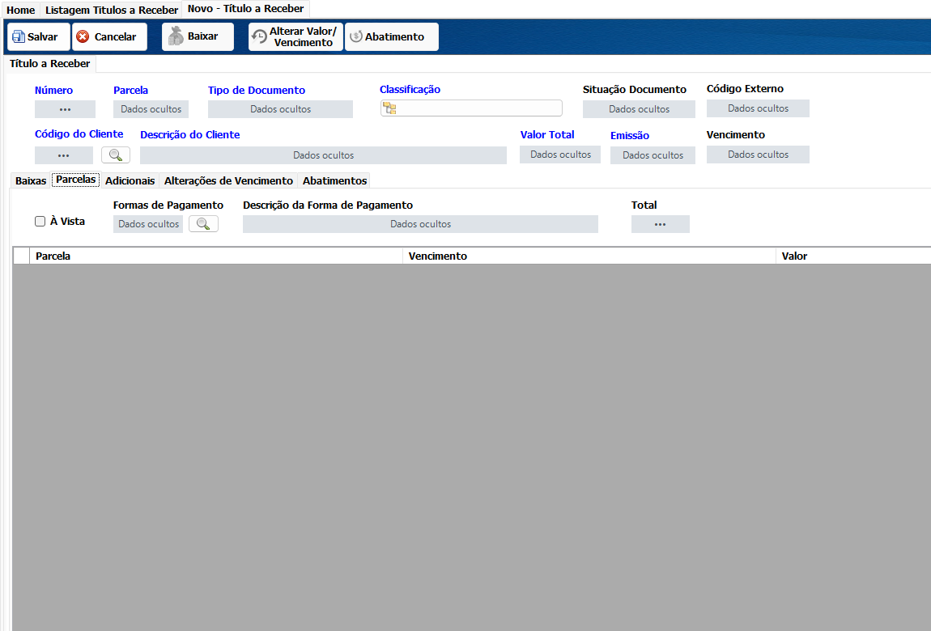The image size is (931, 631).
Task: Search client with magnifier beside Código do Cliente
Action: pos(116,155)
